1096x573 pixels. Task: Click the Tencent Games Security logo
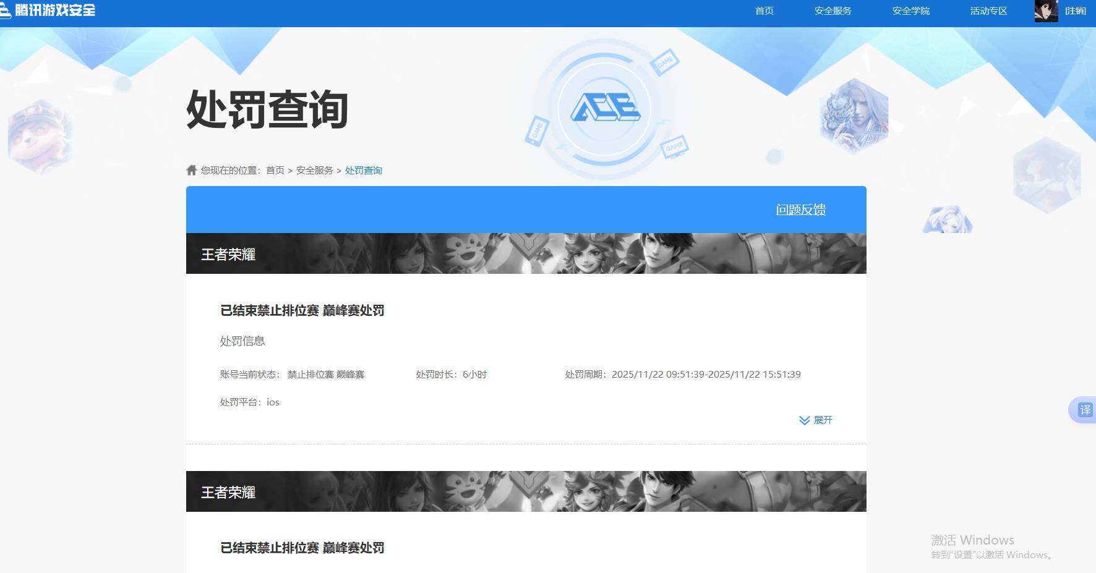click(x=49, y=11)
